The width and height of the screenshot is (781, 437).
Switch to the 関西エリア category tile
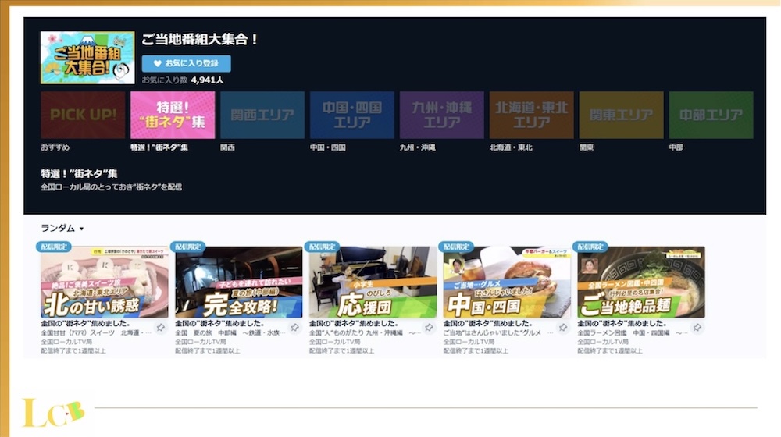pos(262,115)
